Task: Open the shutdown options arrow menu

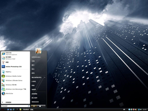Action: [44, 106]
